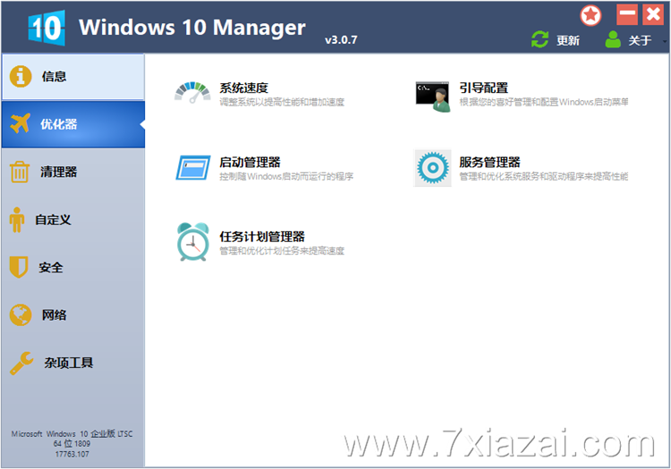This screenshot has height=469, width=671.
Task: Click the trash can cleaner icon
Action: [20, 172]
